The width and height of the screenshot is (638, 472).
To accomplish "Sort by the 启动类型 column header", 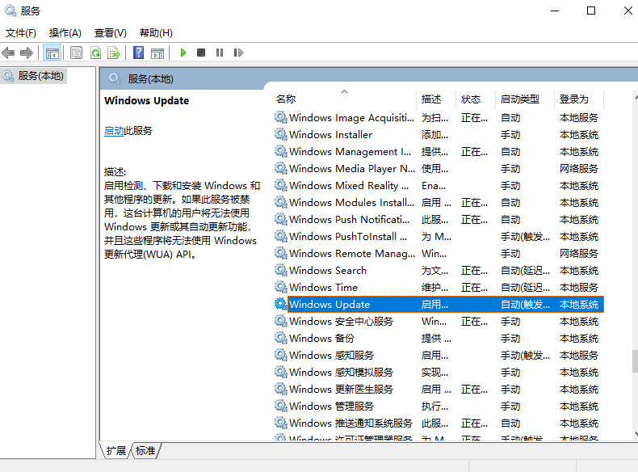I will point(519,99).
